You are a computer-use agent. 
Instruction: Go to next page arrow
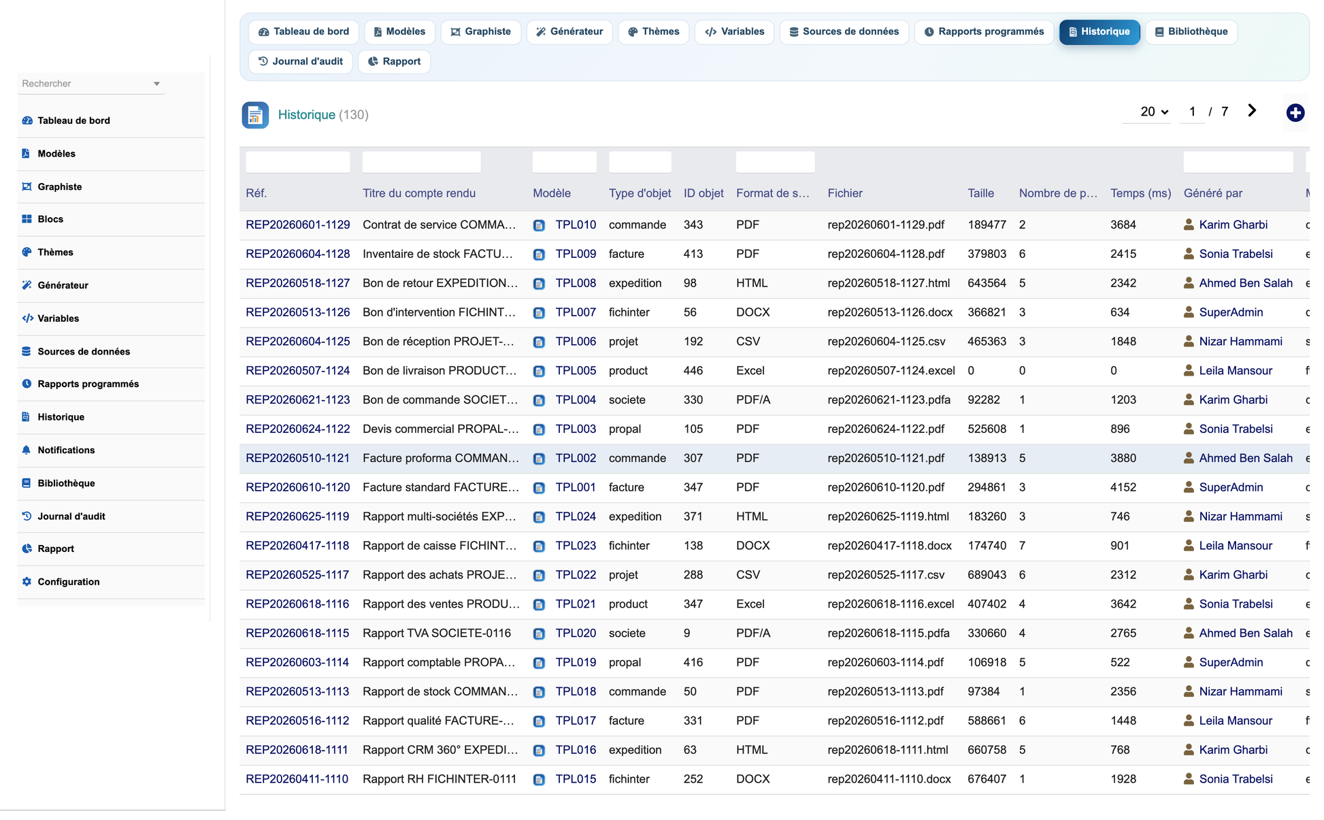[x=1252, y=111]
